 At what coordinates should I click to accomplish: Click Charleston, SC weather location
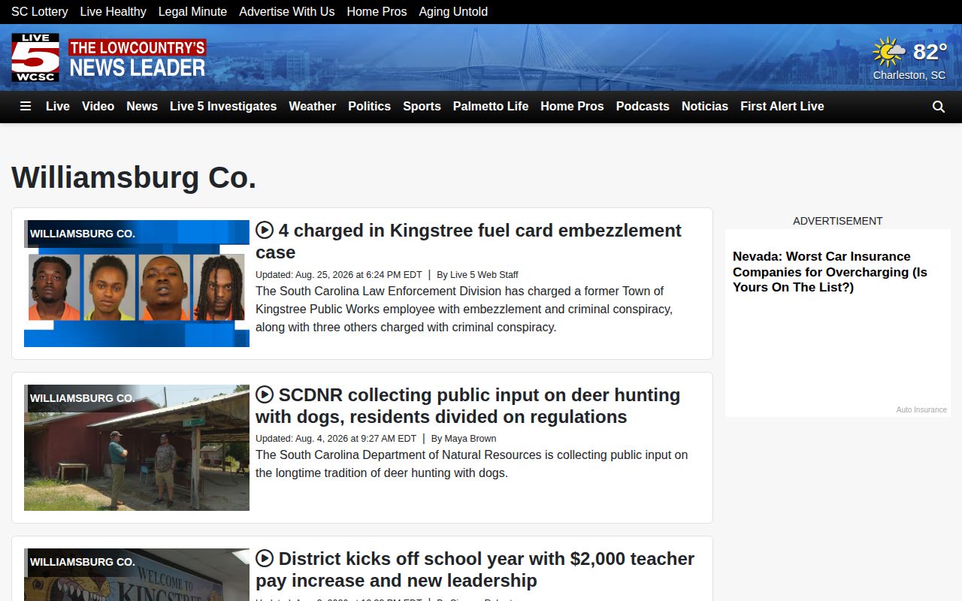click(909, 75)
